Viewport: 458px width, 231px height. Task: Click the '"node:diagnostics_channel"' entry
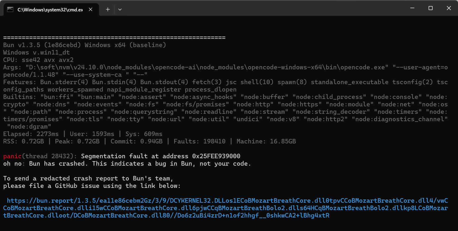coord(400,119)
